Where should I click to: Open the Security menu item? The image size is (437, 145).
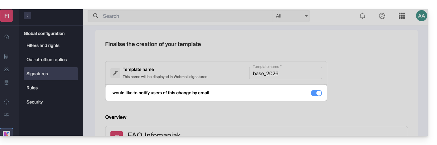point(35,102)
